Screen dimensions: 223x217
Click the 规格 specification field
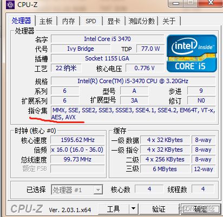point(133,81)
